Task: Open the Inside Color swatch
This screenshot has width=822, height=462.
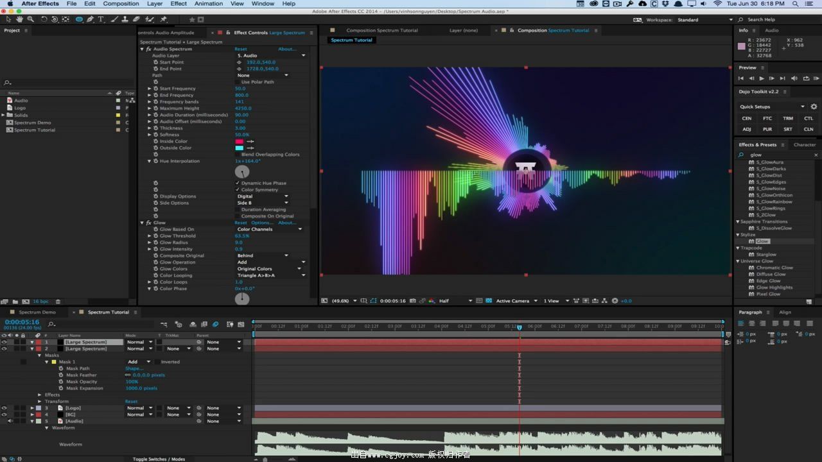Action: (x=240, y=141)
